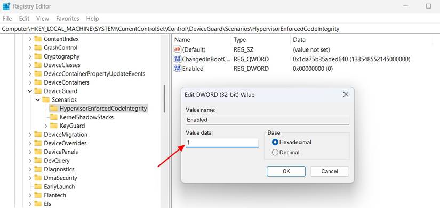
Task: Collapse the Scenarios key
Action: [x=38, y=100]
